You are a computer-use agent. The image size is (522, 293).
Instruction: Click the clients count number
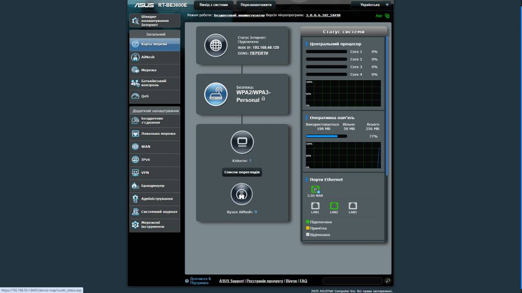click(250, 161)
